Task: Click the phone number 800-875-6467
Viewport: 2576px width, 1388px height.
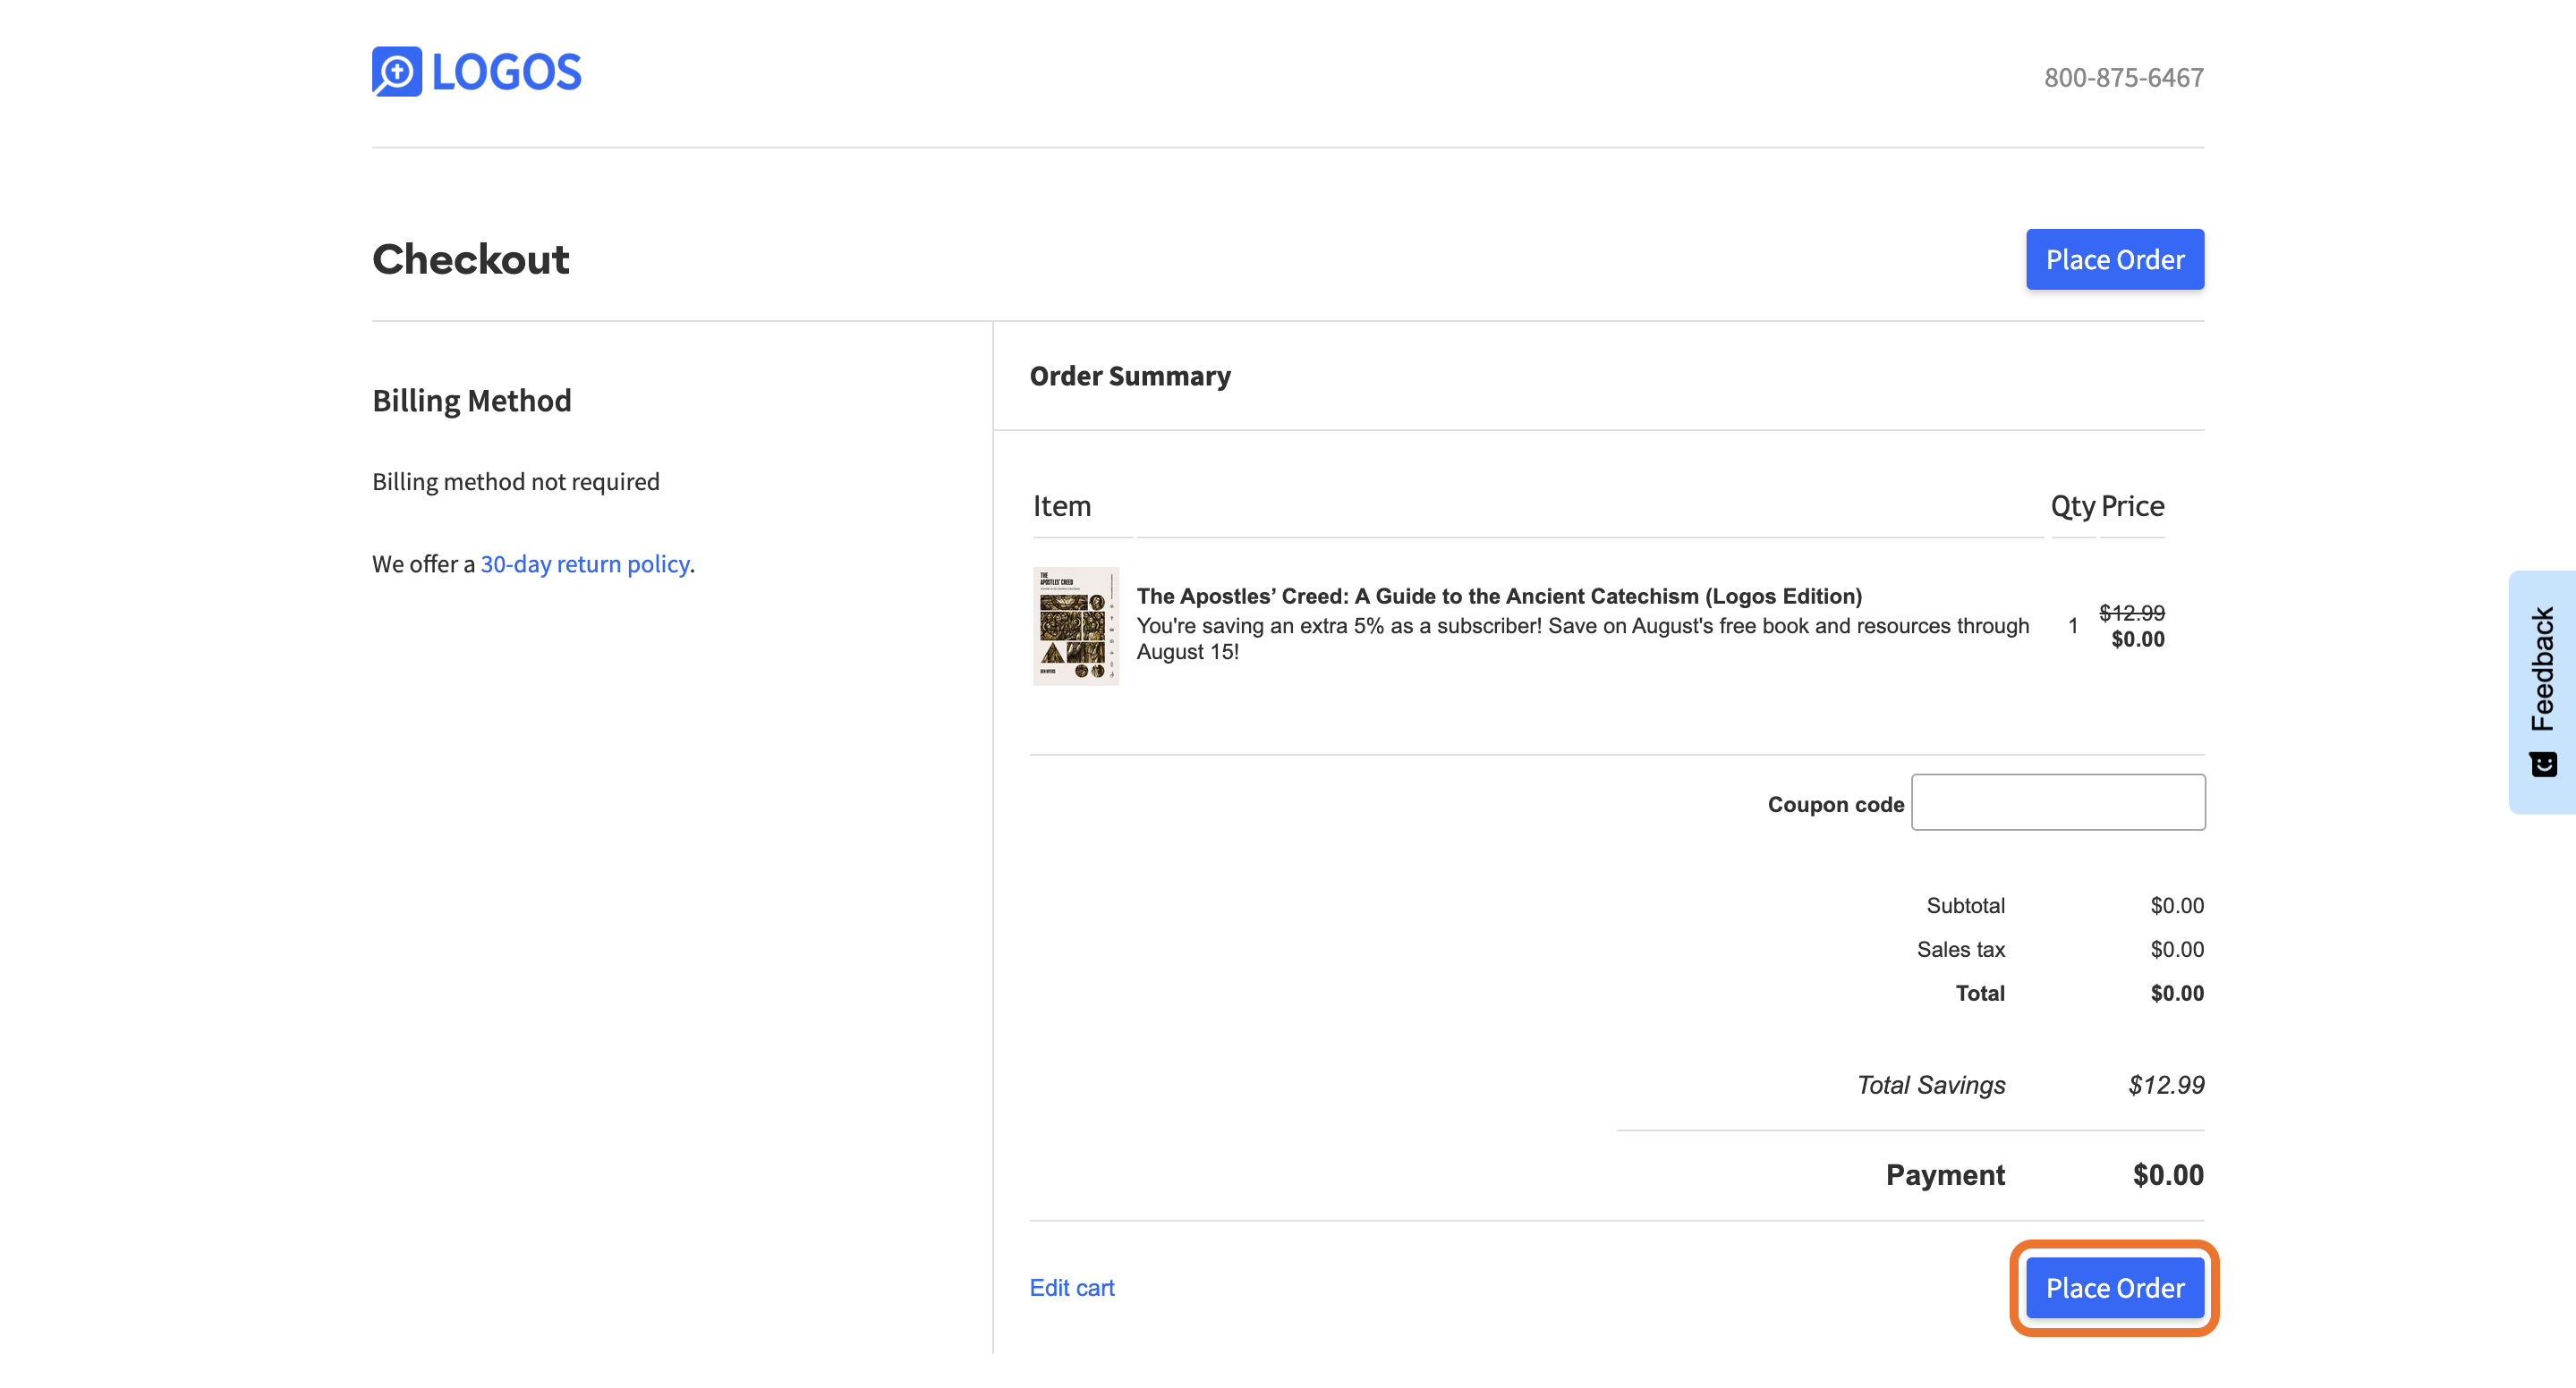Action: (2123, 78)
